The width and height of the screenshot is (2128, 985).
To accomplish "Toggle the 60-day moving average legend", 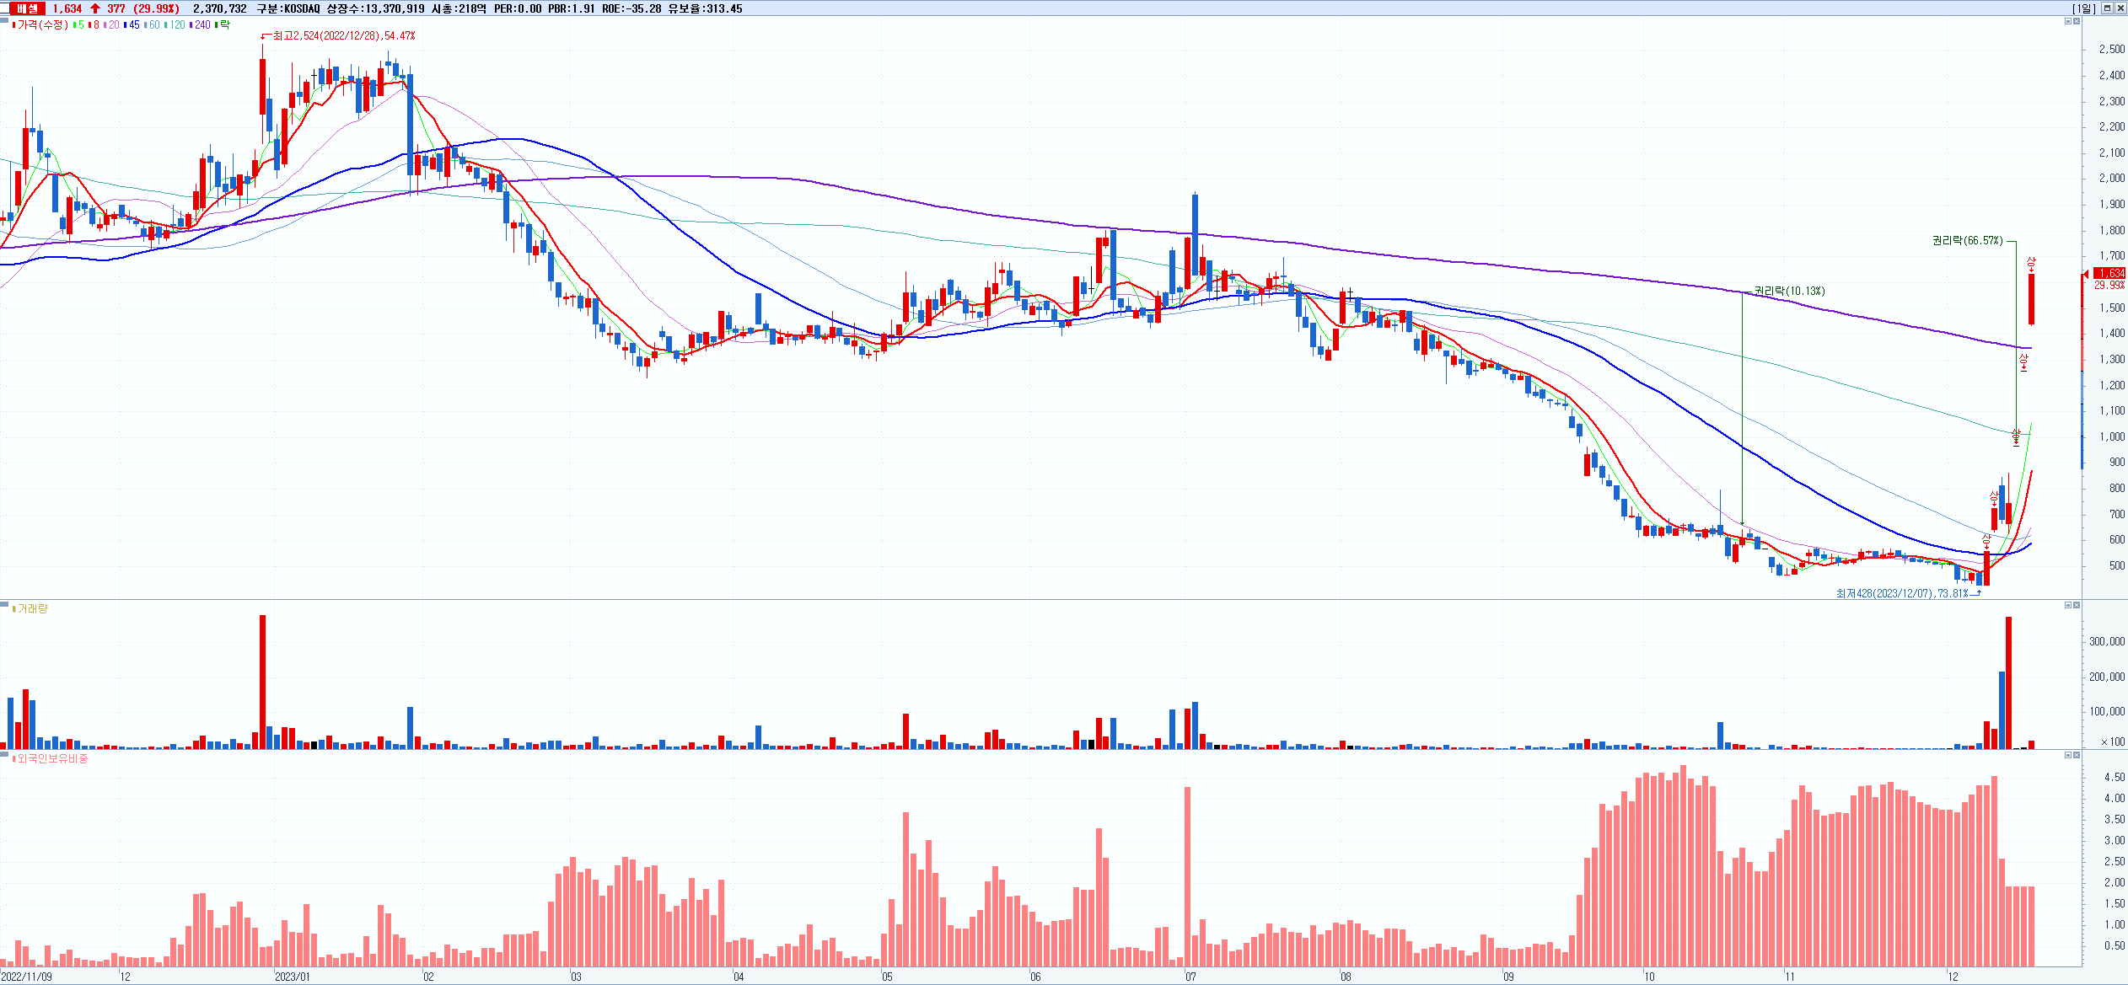I will pos(153,25).
